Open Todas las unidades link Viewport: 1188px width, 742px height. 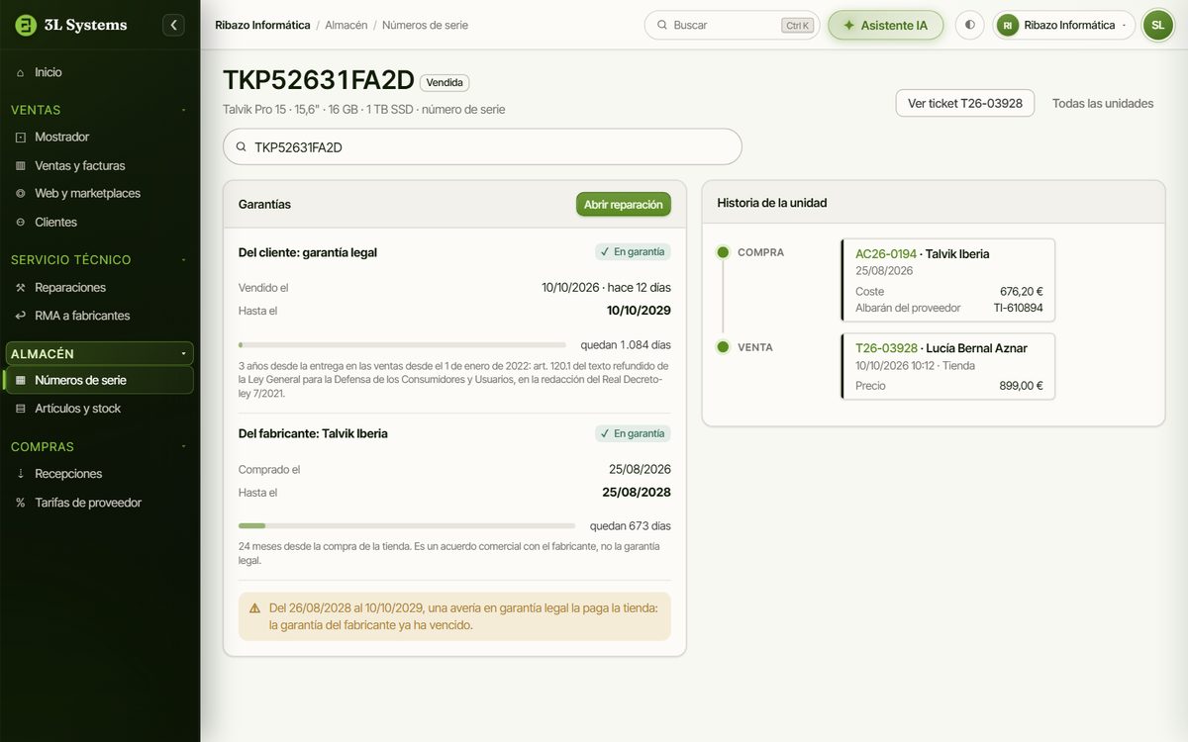[1103, 103]
